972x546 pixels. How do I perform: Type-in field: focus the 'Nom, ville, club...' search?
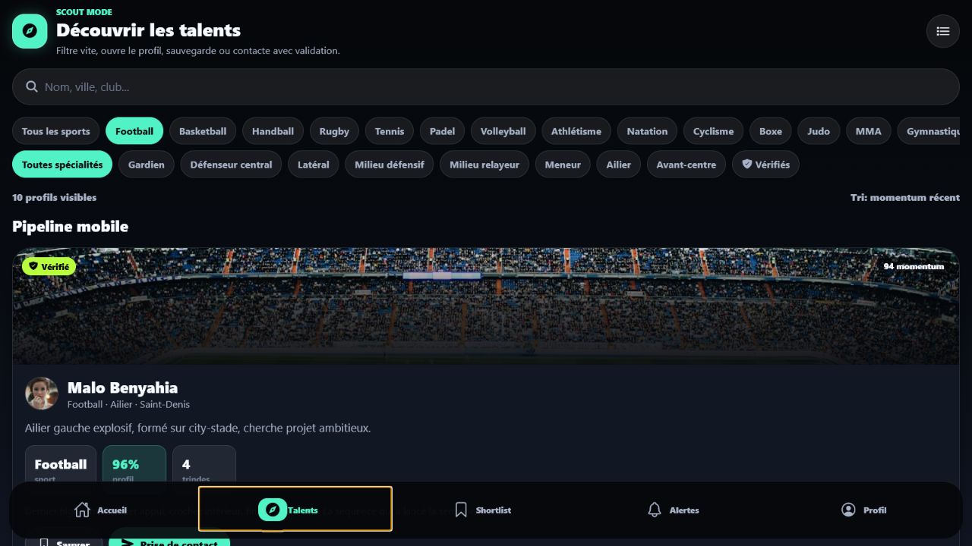486,86
